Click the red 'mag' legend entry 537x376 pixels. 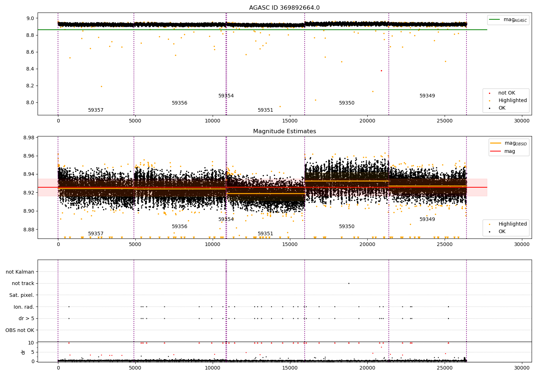click(509, 151)
